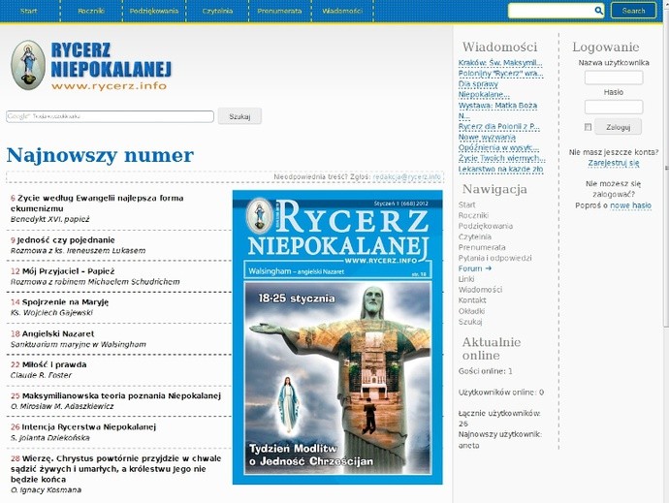Image resolution: width=669 pixels, height=503 pixels.
Task: Open news item Kraków: Św. Maksymil...
Action: (x=500, y=63)
